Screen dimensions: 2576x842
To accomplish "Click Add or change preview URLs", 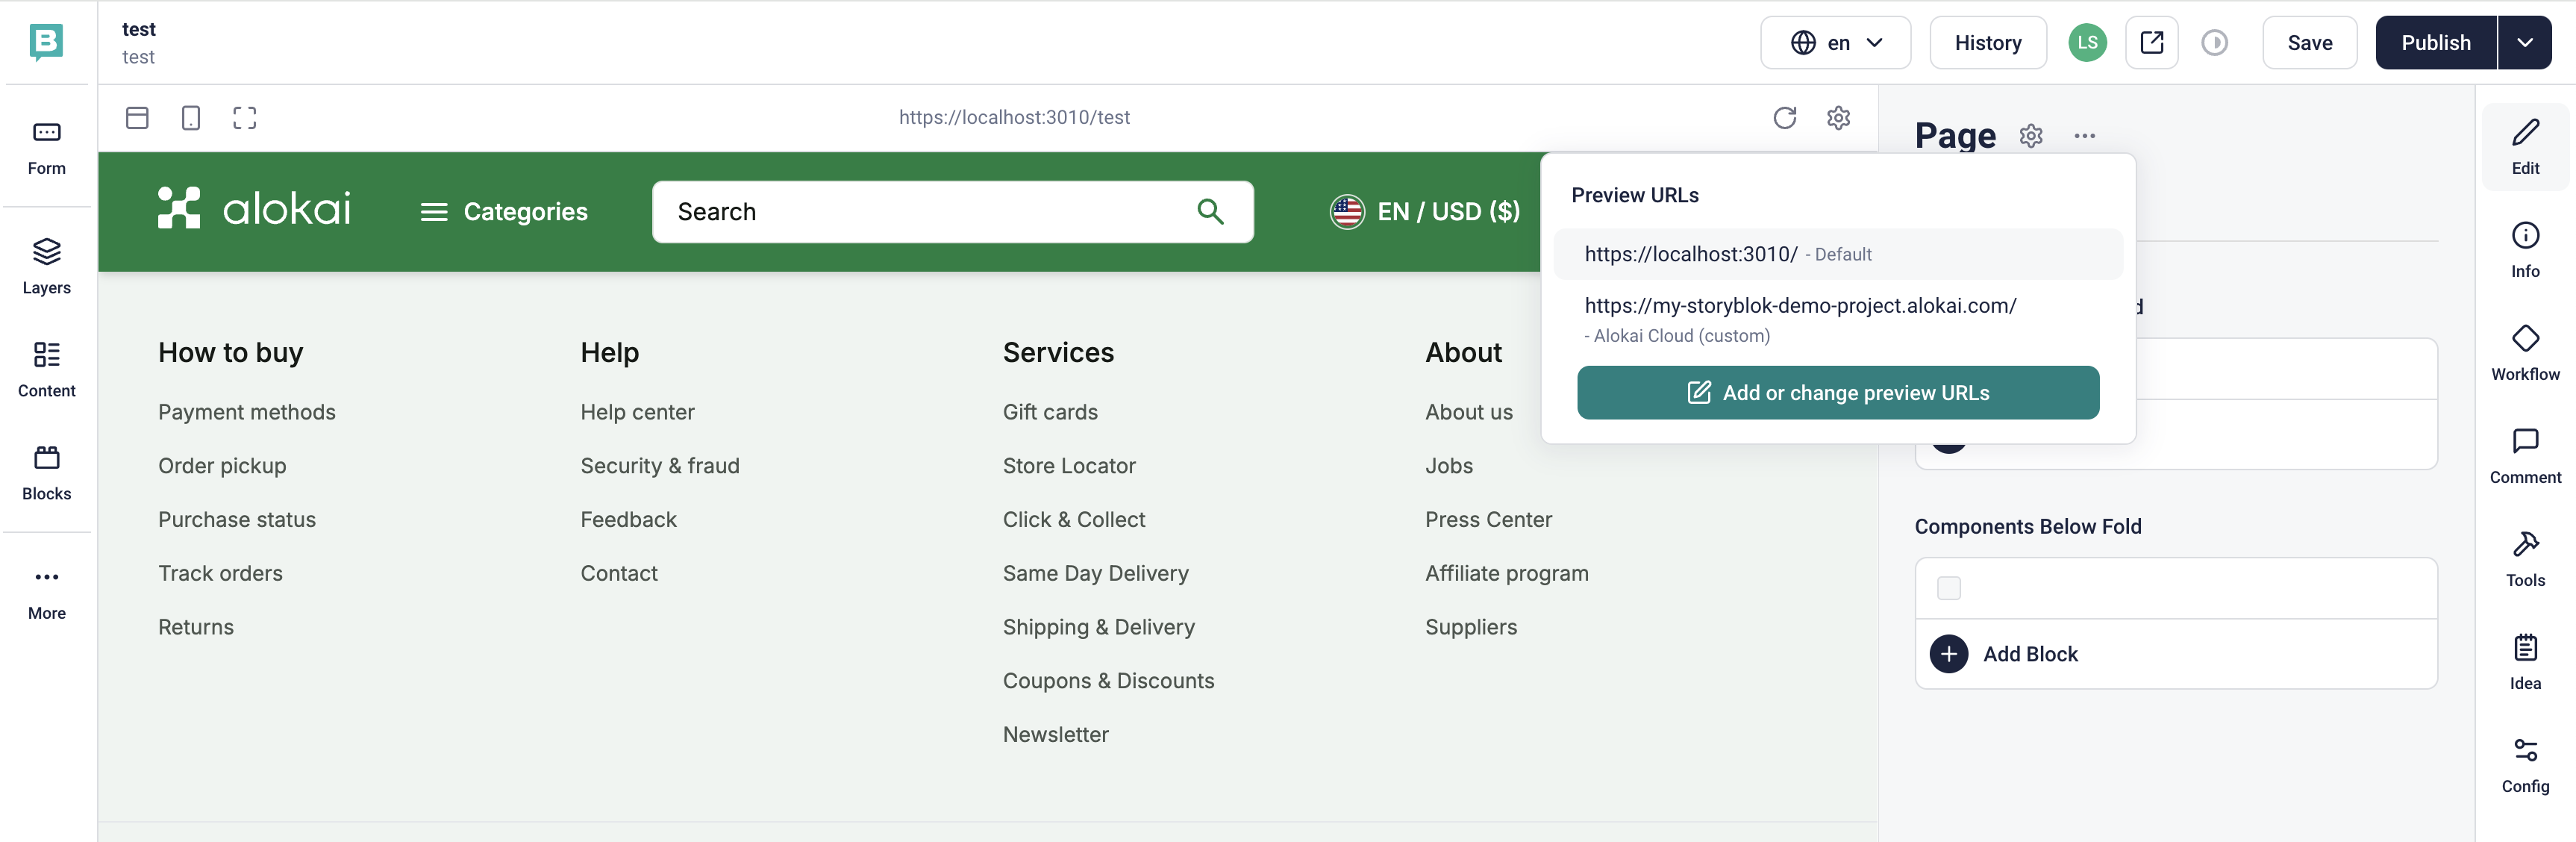I will (x=1837, y=393).
